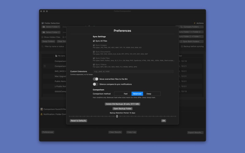Select the Balanced comparison method
The width and height of the screenshot is (245, 153).
[137, 94]
